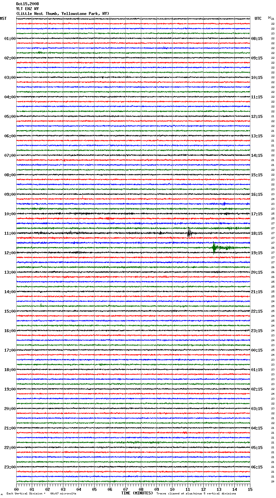Click minute tick label 15 on bottom axis
This screenshot has width=276, height=498.
pos(250,489)
